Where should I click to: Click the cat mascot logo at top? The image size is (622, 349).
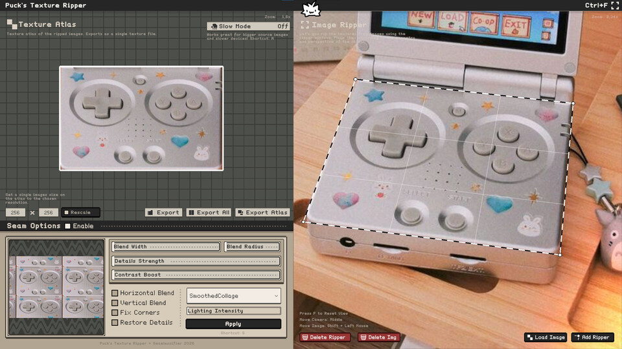[x=311, y=8]
